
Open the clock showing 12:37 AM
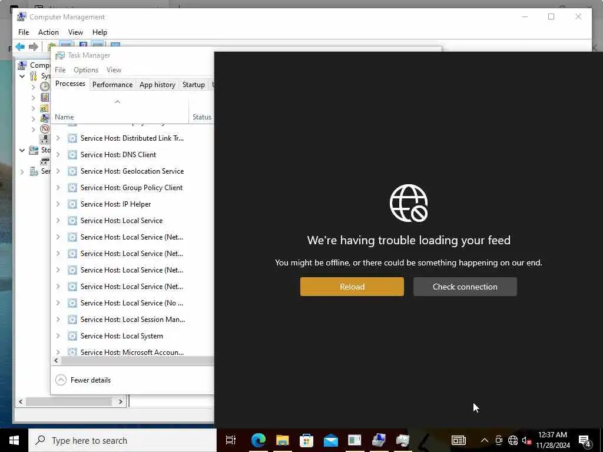point(552,440)
